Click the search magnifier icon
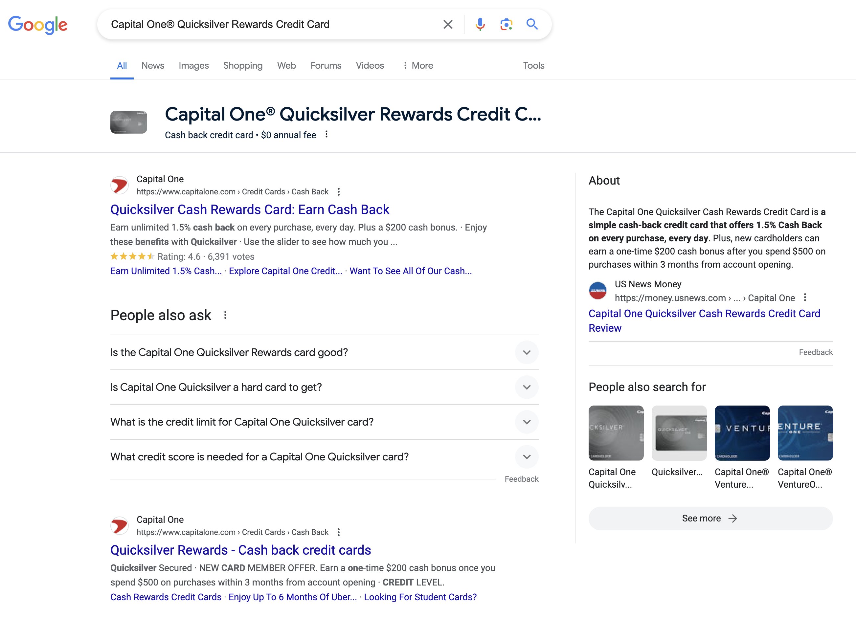Image resolution: width=856 pixels, height=618 pixels. [532, 24]
